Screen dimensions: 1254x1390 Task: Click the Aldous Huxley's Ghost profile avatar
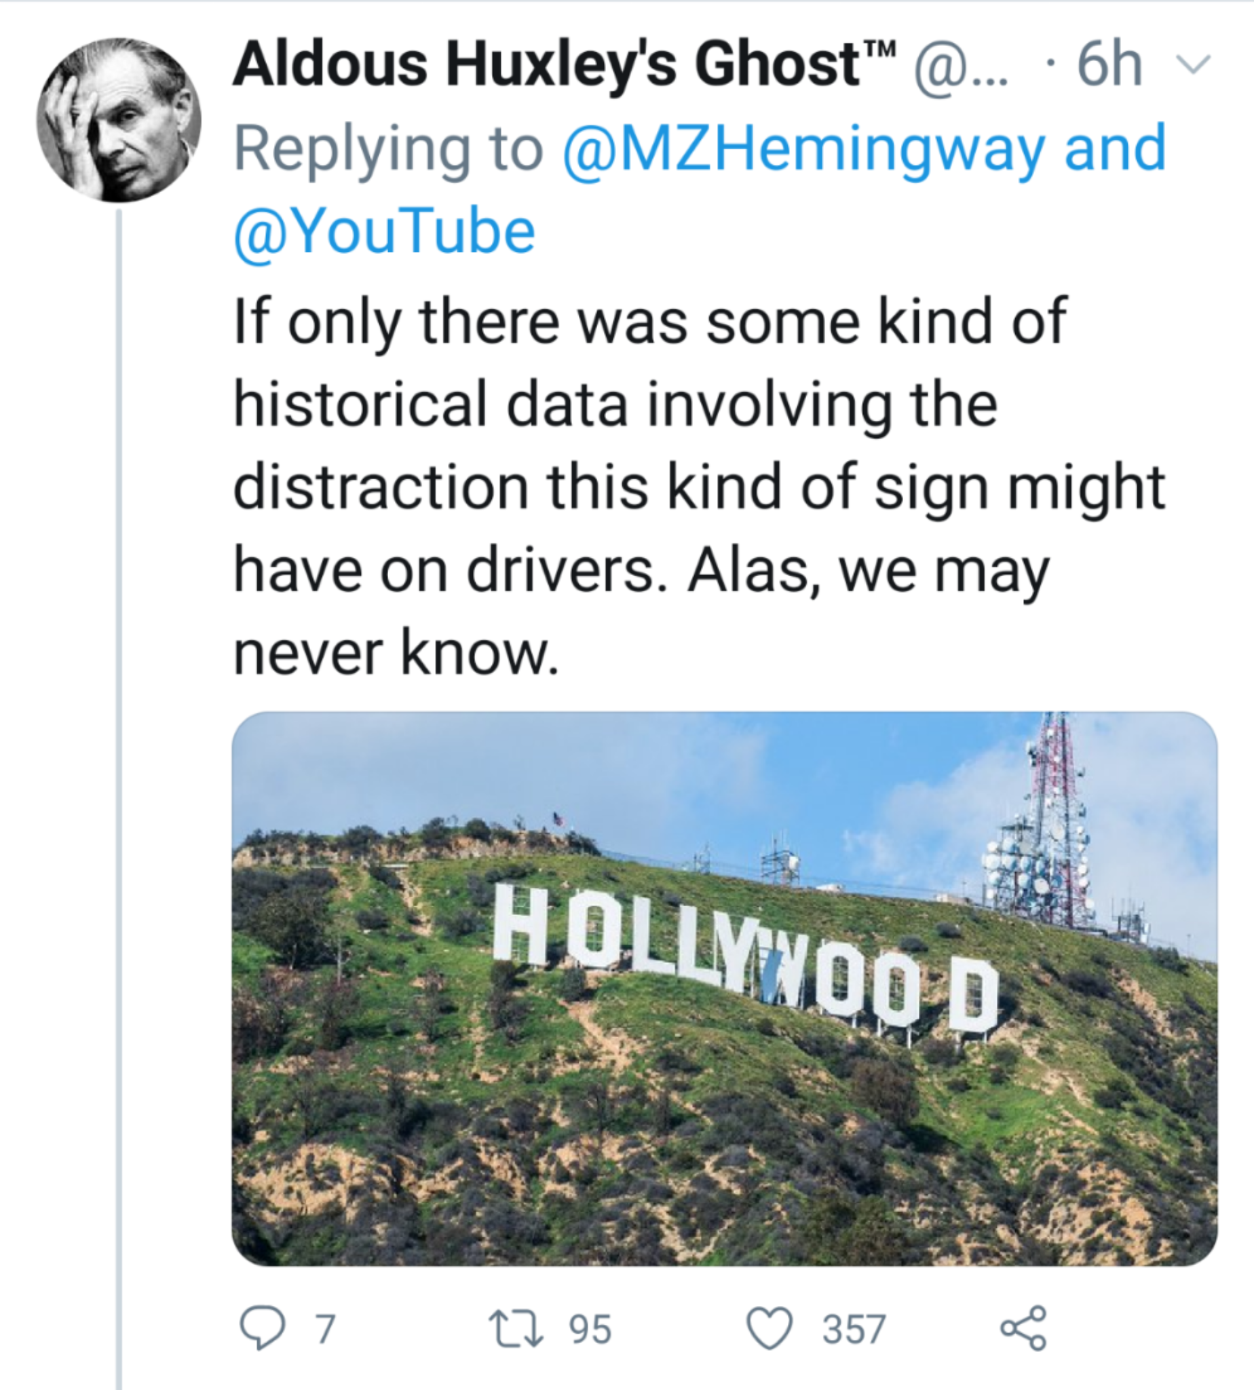pyautogui.click(x=119, y=120)
